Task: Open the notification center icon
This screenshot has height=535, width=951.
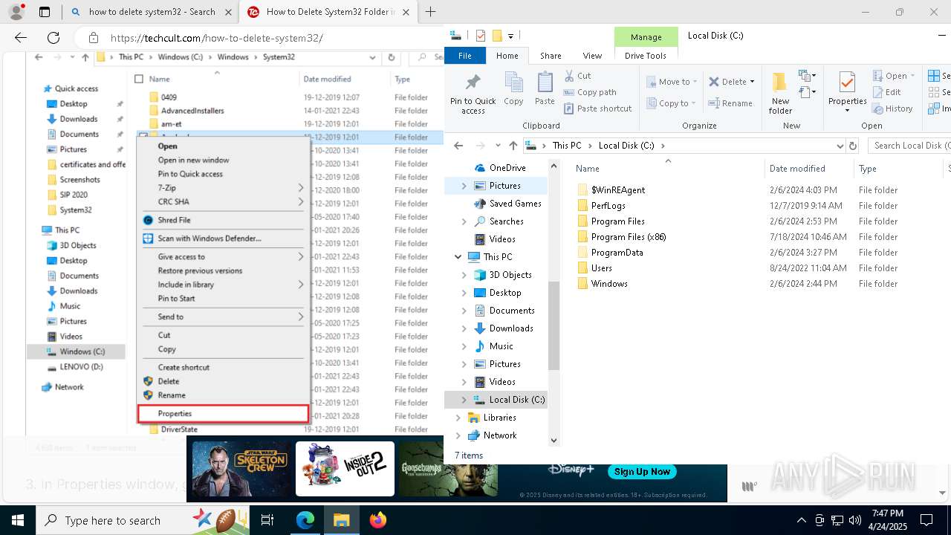Action: click(926, 520)
